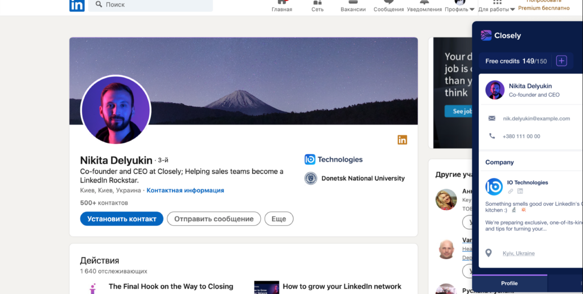Click the gold LinkedIn premium badge
Viewport: 583px width, 294px height.
click(403, 140)
